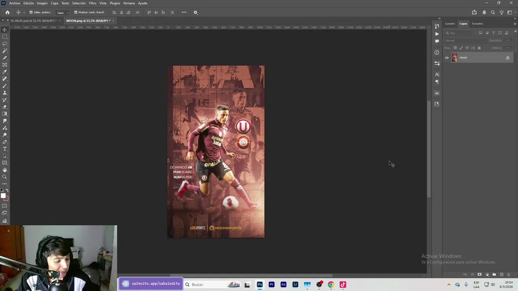Open the Actions panel play icon
This screenshot has width=518, height=291.
(437, 34)
